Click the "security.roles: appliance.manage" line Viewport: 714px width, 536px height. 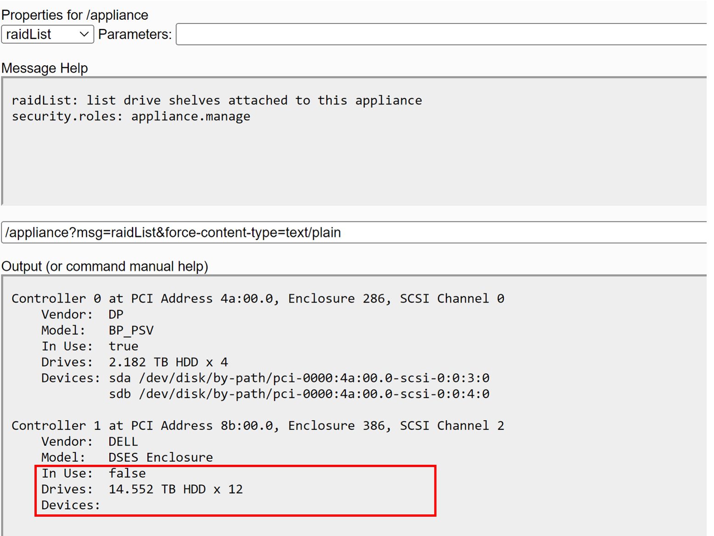(x=131, y=116)
